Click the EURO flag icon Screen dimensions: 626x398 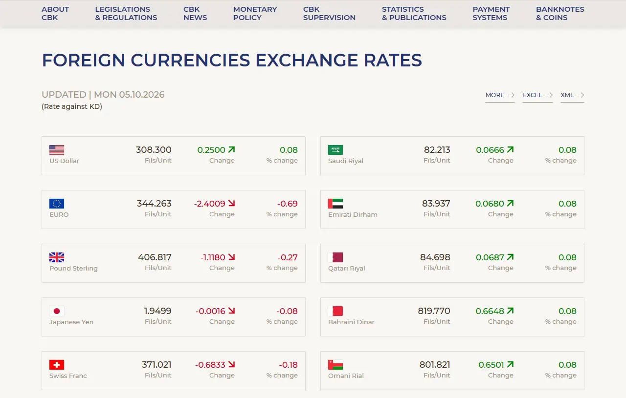57,204
